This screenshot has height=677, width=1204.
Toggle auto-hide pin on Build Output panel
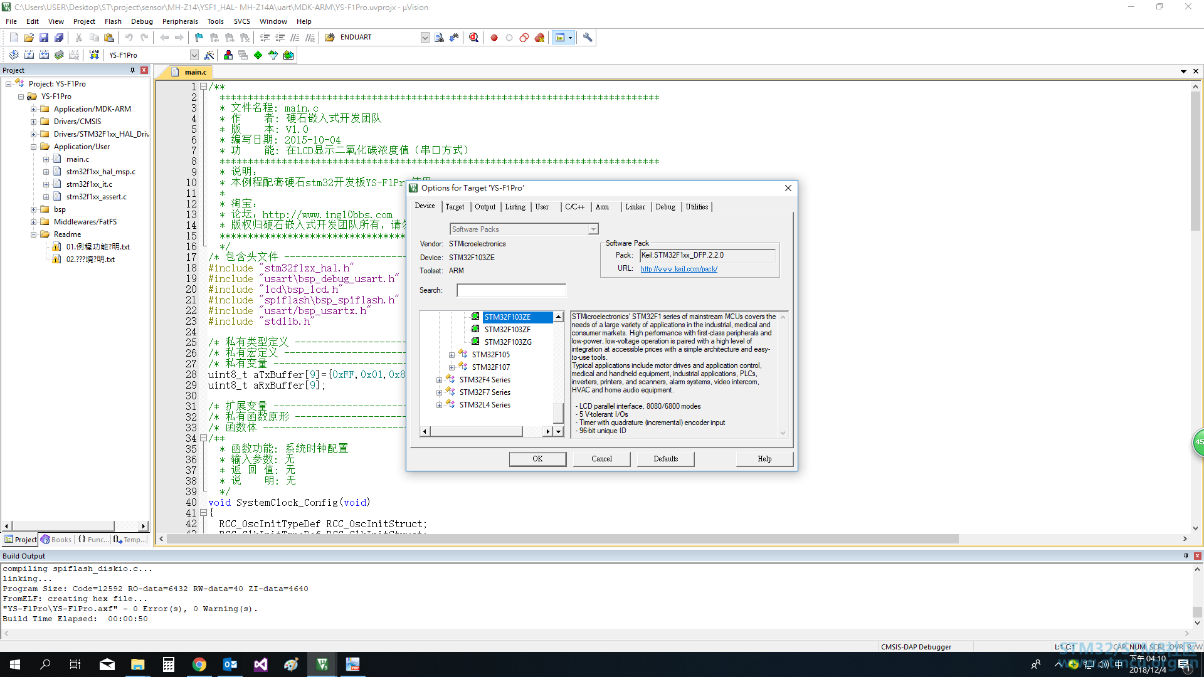(1186, 556)
